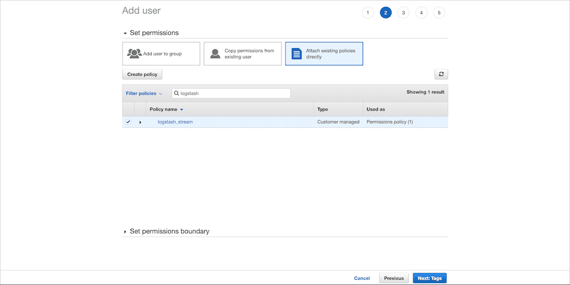
Task: Expand the Set permissions boundary section
Action: tap(125, 232)
